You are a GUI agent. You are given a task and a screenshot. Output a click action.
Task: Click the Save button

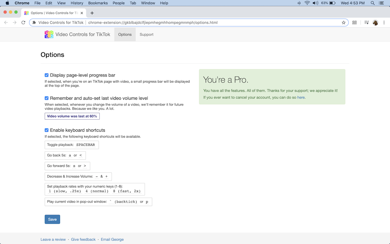(52, 219)
